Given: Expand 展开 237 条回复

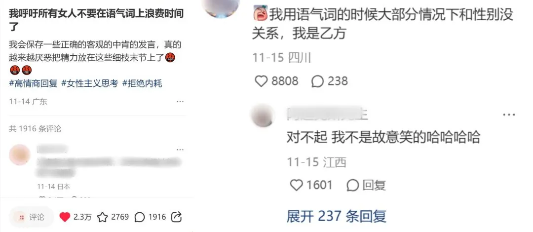Looking at the screenshot, I should click(337, 216).
